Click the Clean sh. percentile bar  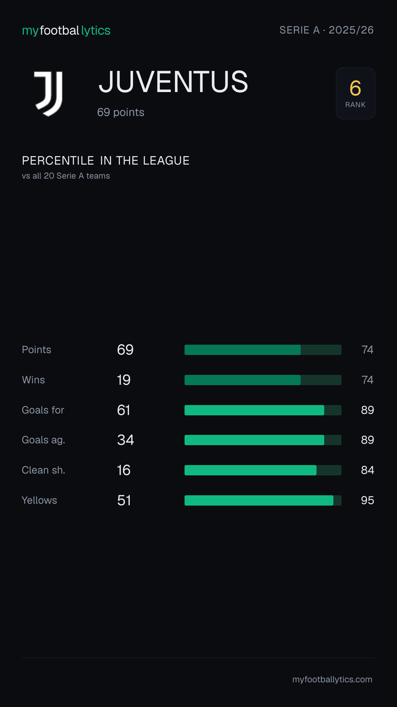click(263, 470)
